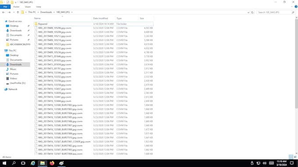Select file IMG_20170415_201701.jpg.covm
Image resolution: width=298 pixels, height=167 pixels.
pos(94,68)
